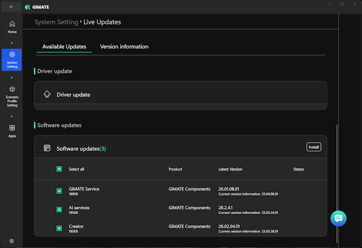The height and width of the screenshot is (248, 362).
Task: Switch to the Version information tab
Action: pyautogui.click(x=124, y=47)
